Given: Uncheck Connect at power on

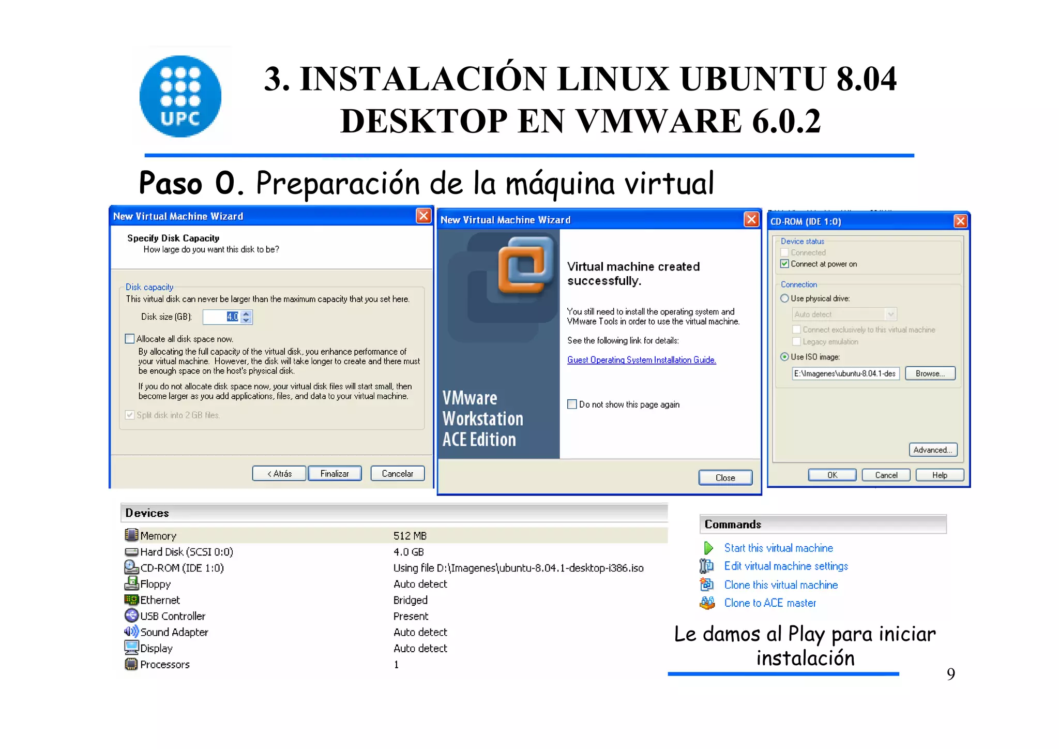Looking at the screenshot, I should (784, 264).
